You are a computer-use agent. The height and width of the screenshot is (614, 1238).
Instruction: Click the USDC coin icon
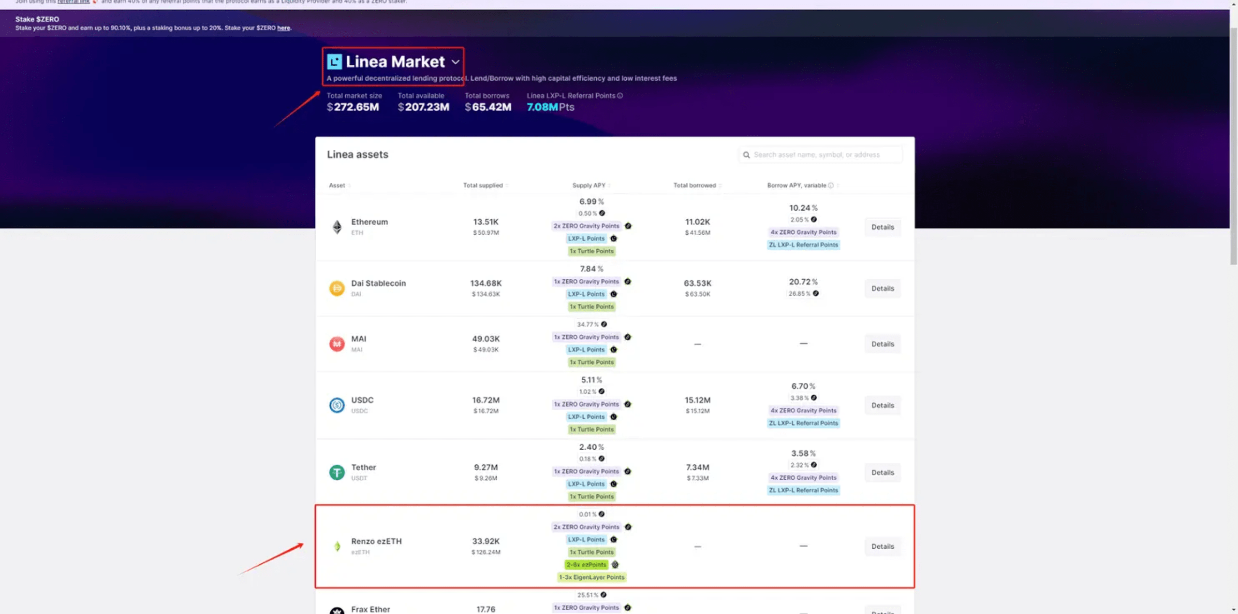point(337,405)
